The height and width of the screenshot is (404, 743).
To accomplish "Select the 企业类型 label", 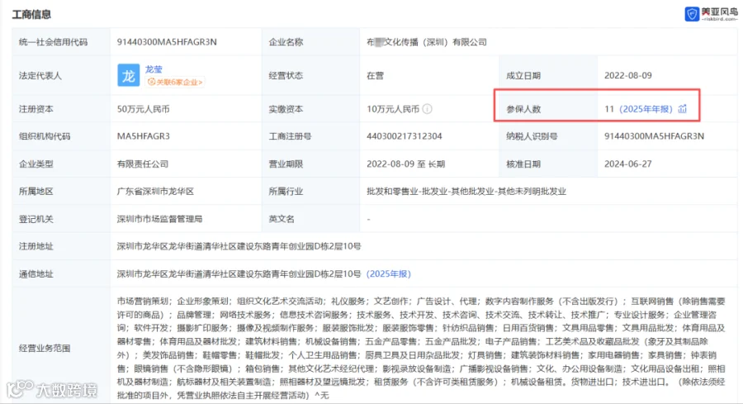I will click(x=36, y=164).
